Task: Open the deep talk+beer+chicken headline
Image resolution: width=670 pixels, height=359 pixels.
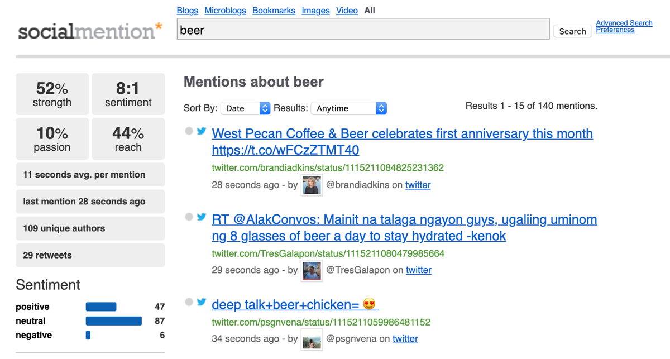Action: tap(295, 304)
